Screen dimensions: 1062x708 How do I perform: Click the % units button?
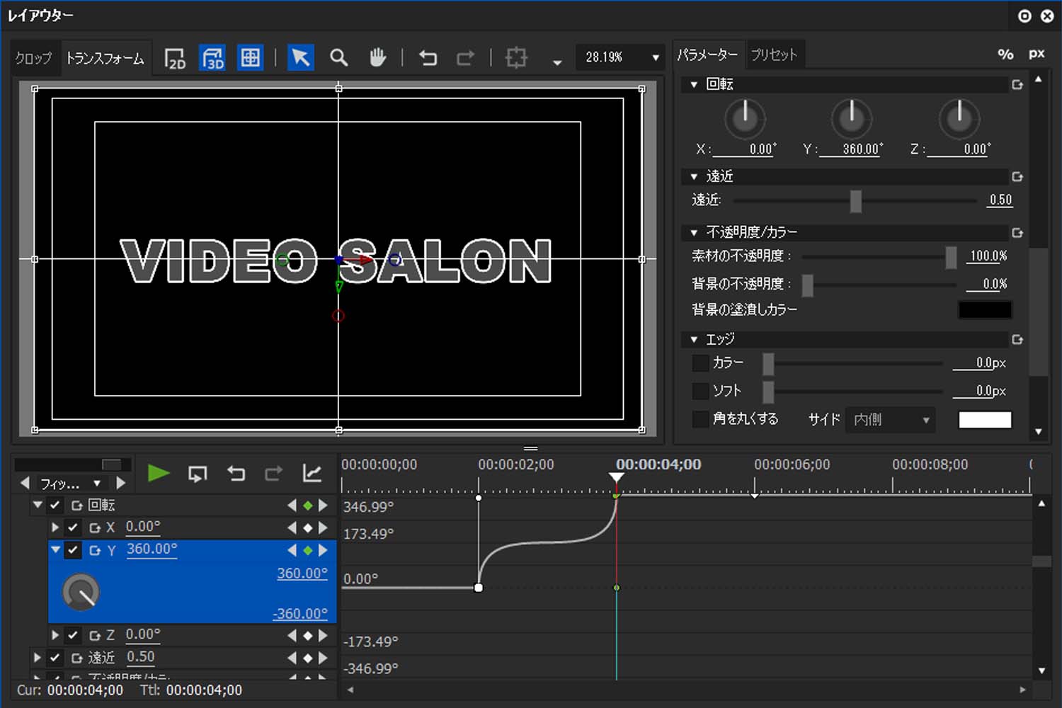click(1005, 55)
